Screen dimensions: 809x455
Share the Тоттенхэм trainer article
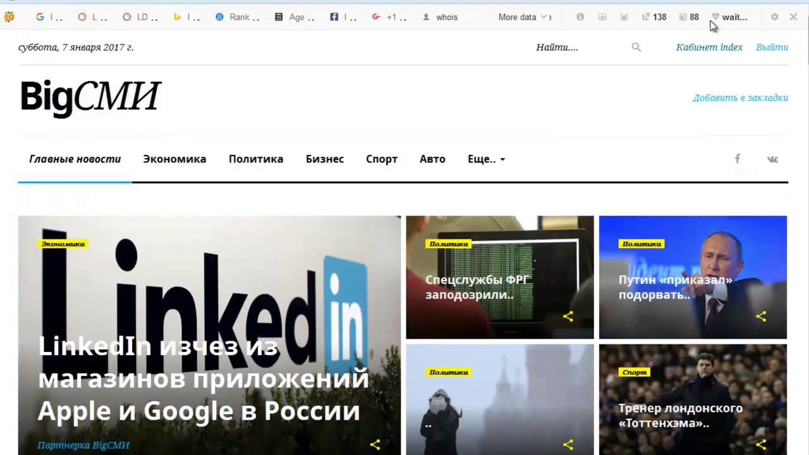coord(761,445)
